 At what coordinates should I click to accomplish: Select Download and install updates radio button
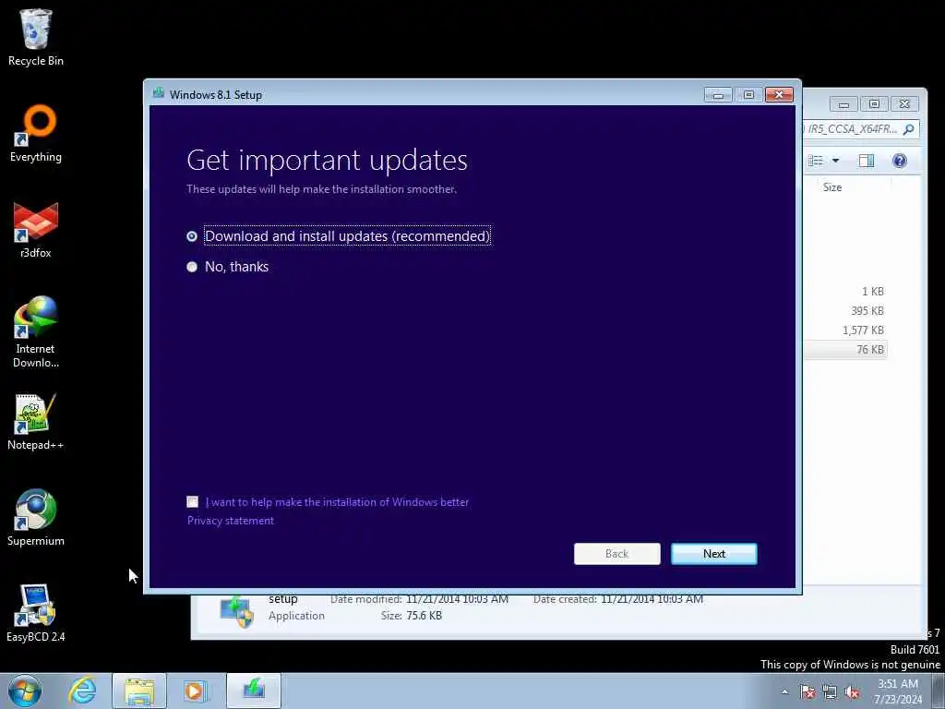(192, 236)
